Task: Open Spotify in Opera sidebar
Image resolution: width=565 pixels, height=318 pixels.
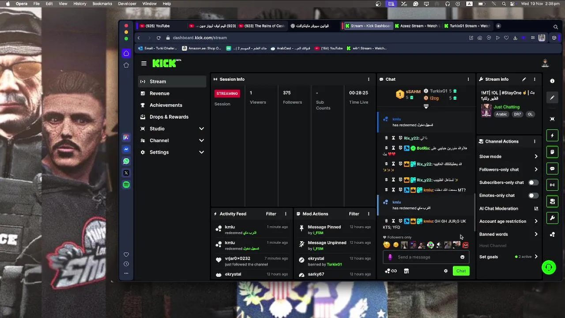Action: point(126,185)
